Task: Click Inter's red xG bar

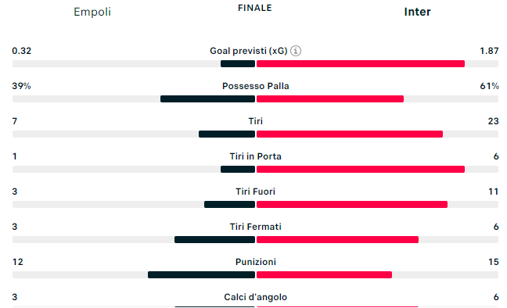Action: [361, 63]
